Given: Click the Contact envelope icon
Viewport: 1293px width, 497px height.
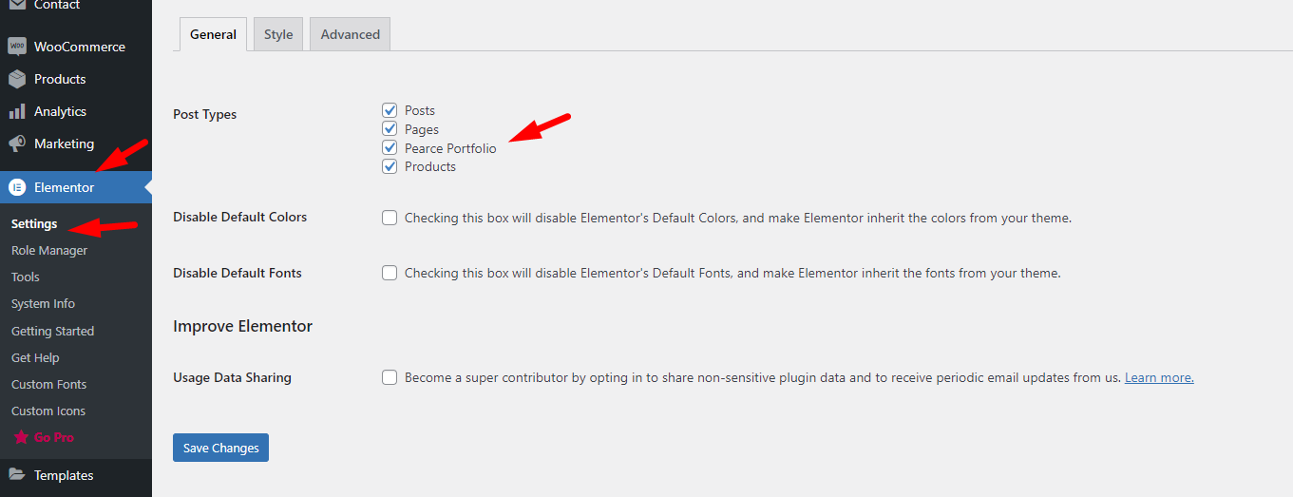Looking at the screenshot, I should point(17,5).
